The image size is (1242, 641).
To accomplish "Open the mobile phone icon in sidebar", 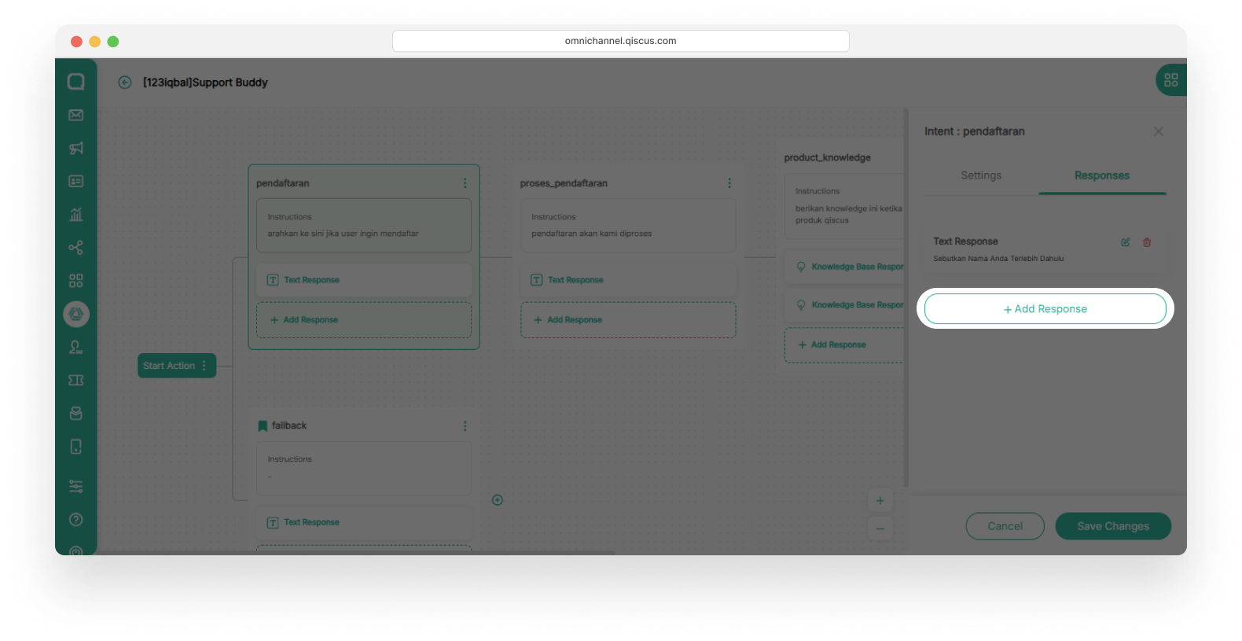I will (76, 447).
